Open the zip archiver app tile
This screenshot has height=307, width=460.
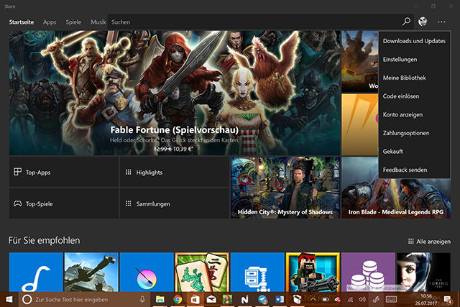coord(257,272)
